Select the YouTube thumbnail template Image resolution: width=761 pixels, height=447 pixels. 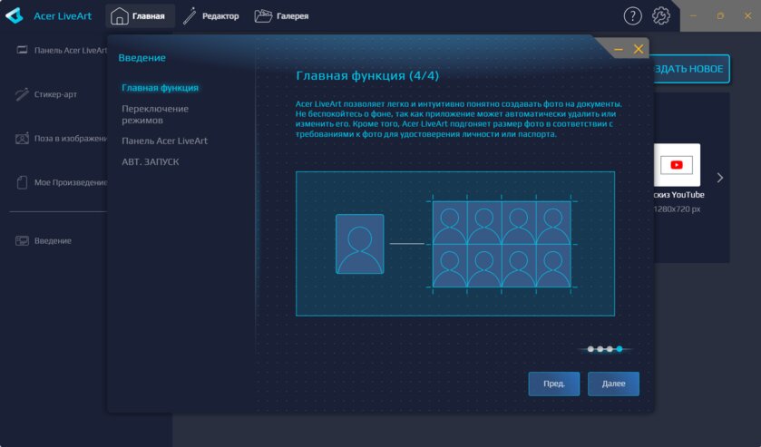pos(676,165)
